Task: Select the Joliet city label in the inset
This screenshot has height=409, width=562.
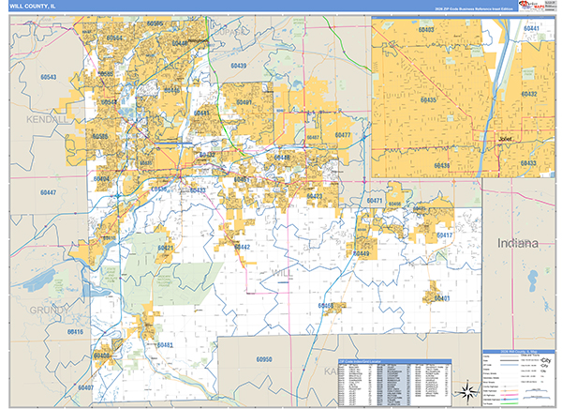Action: 505,139
